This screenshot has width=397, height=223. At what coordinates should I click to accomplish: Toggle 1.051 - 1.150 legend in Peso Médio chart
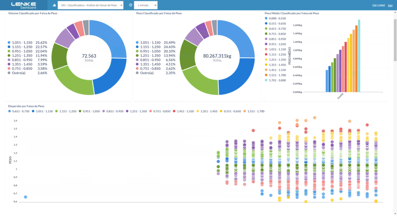click(x=275, y=49)
